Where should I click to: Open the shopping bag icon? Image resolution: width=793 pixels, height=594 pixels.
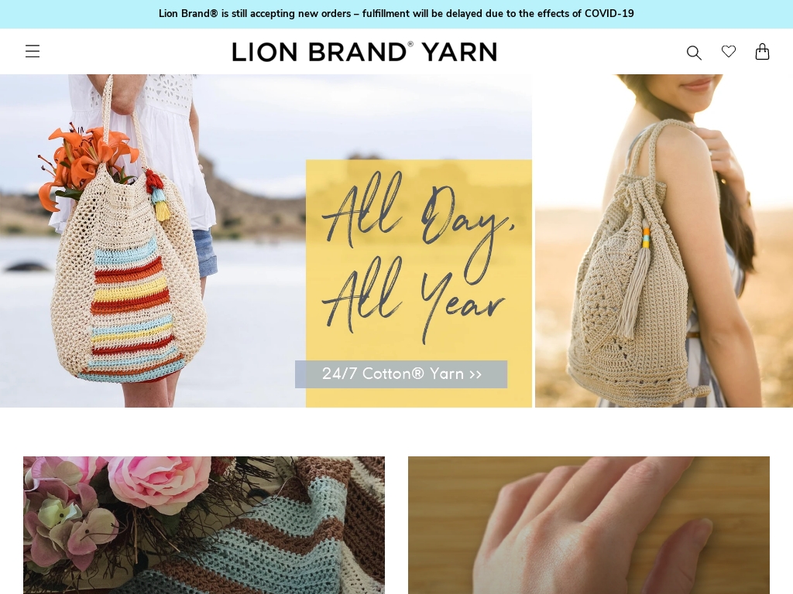762,51
